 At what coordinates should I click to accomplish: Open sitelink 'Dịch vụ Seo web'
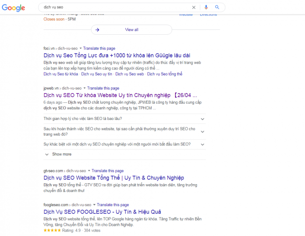130,74
